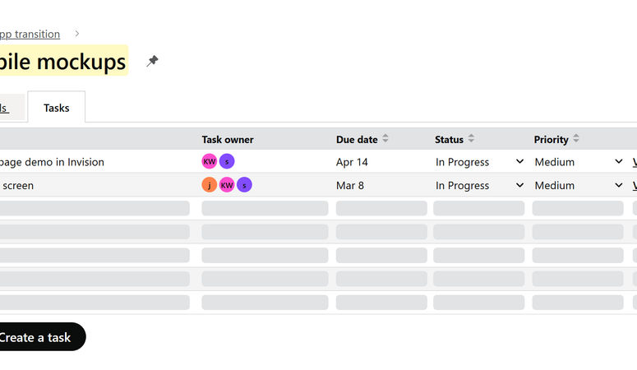
Task: Click orange j avatar in the screen row
Action: coord(210,185)
